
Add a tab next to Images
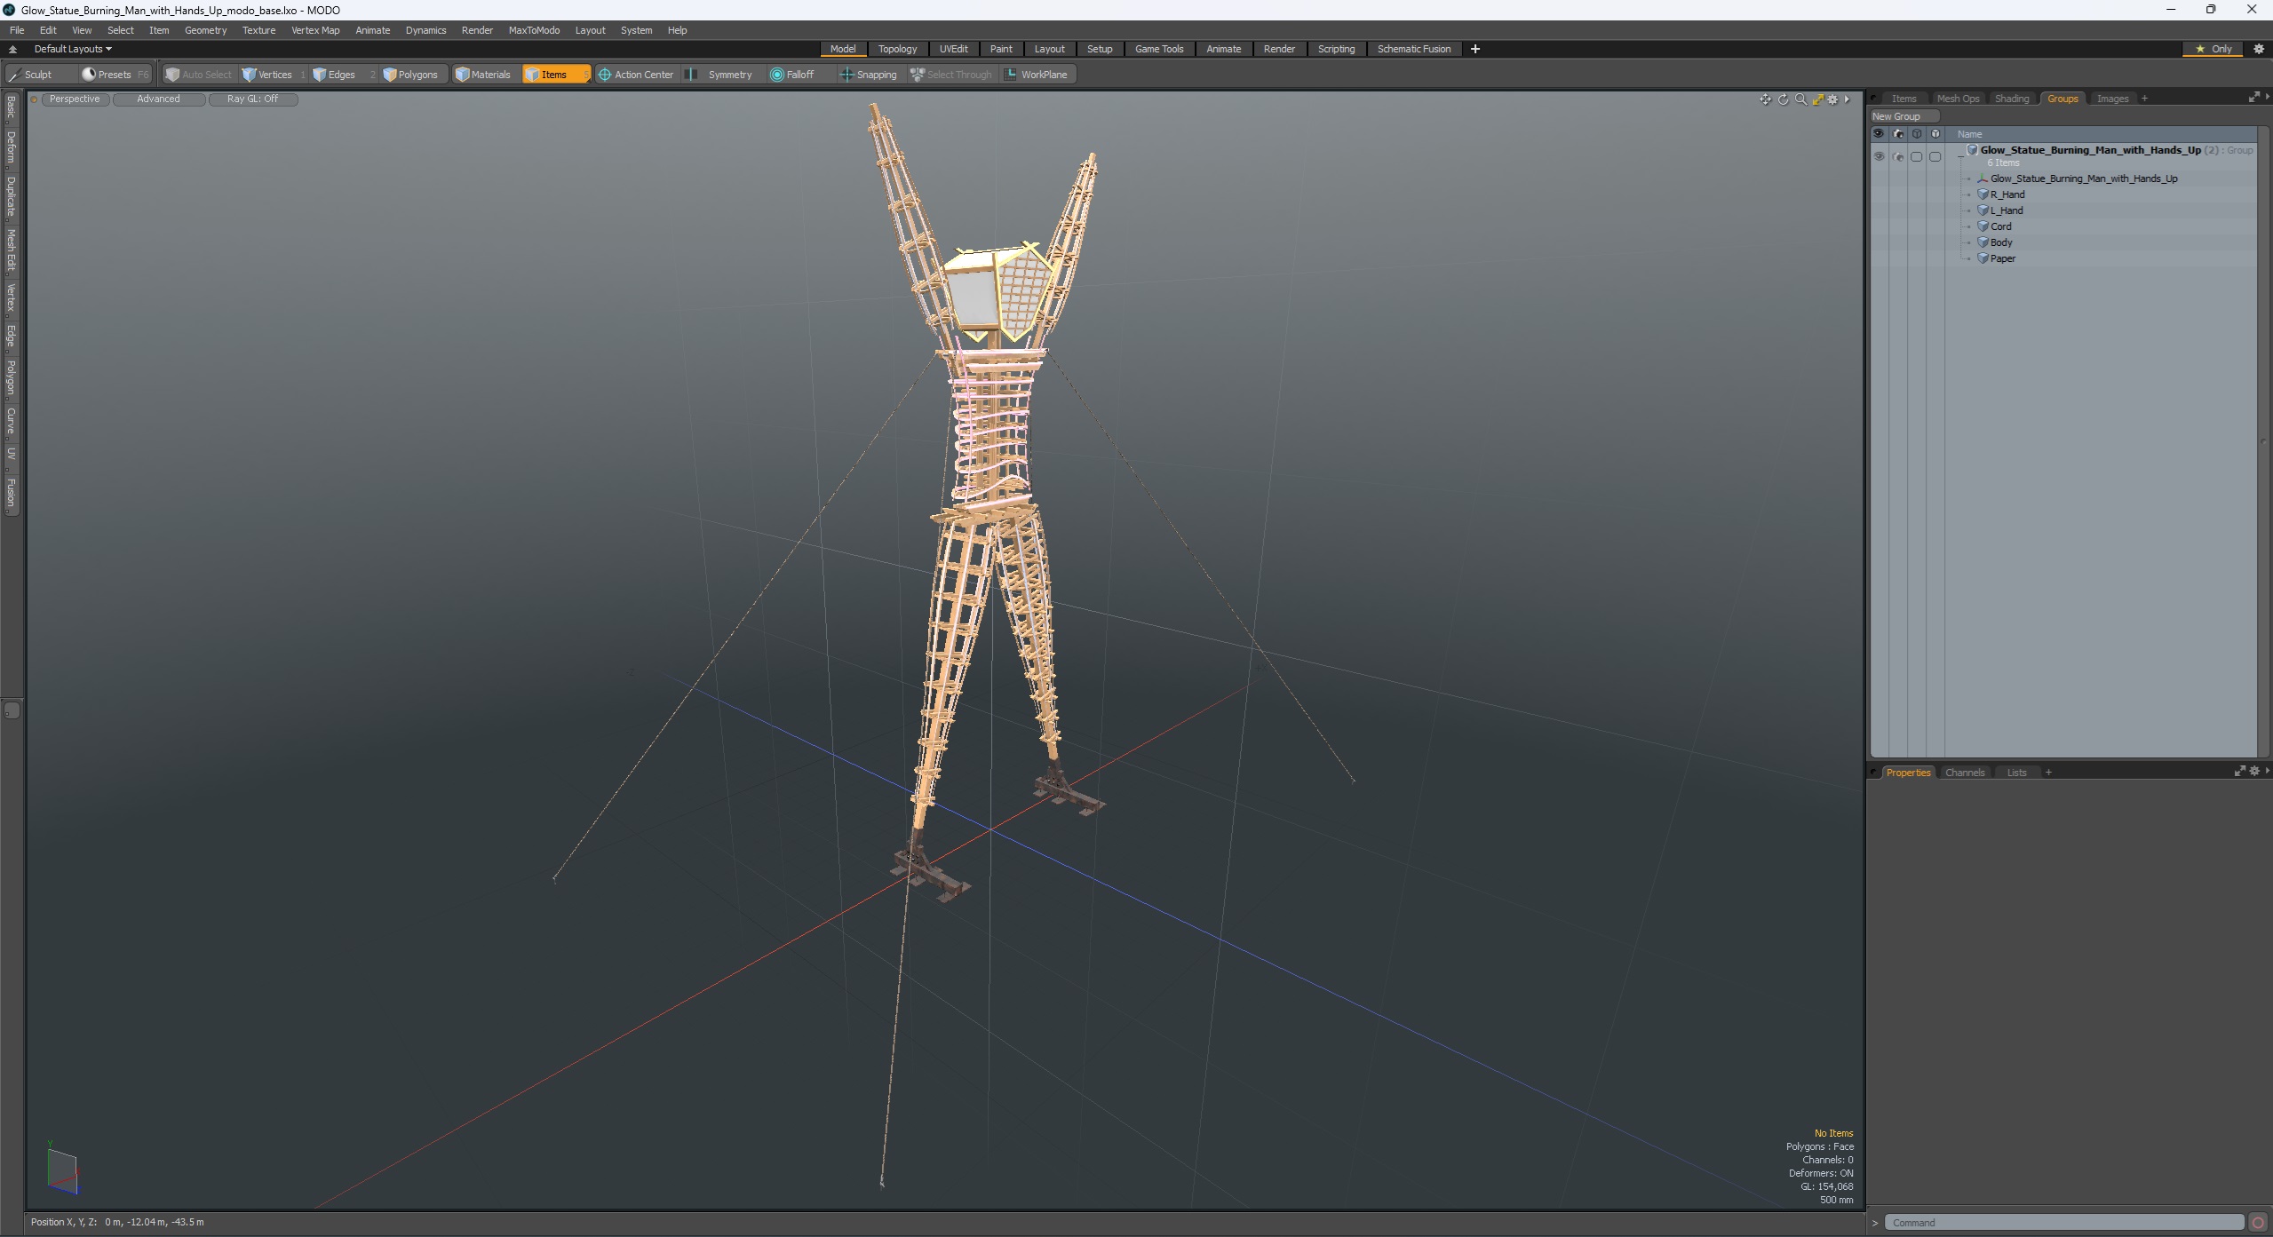(x=2144, y=99)
